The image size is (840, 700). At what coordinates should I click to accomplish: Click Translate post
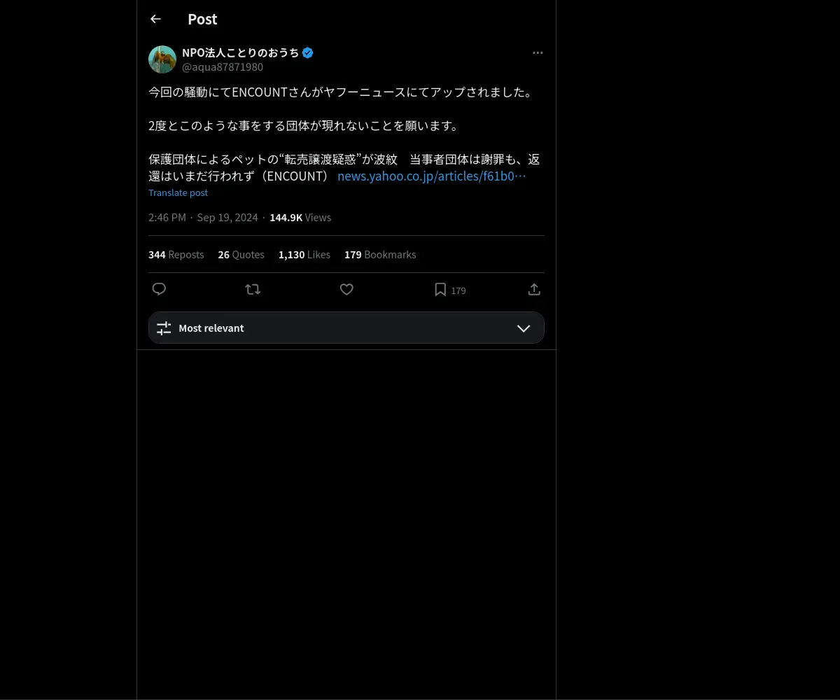[178, 192]
